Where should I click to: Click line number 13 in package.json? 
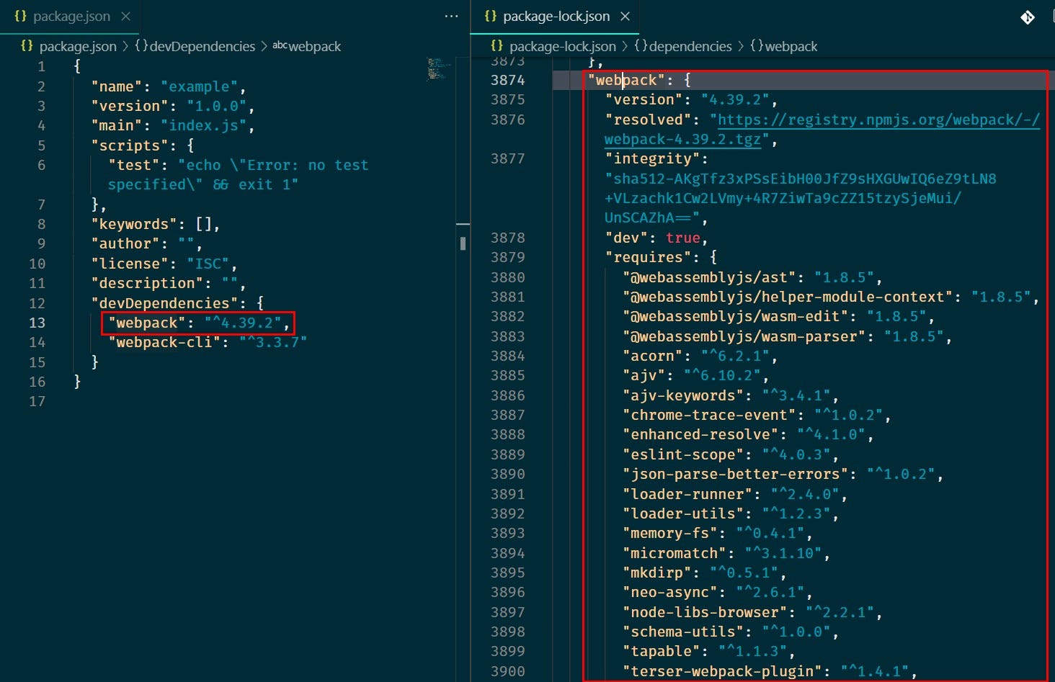[37, 323]
